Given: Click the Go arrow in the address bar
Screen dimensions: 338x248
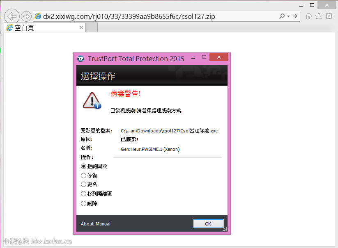Looking at the screenshot, I should coord(295,16).
